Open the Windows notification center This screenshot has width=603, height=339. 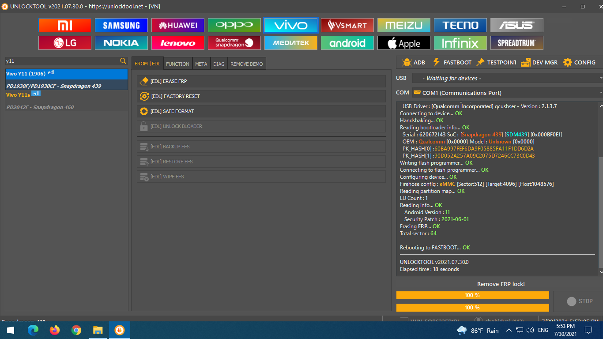[588, 330]
